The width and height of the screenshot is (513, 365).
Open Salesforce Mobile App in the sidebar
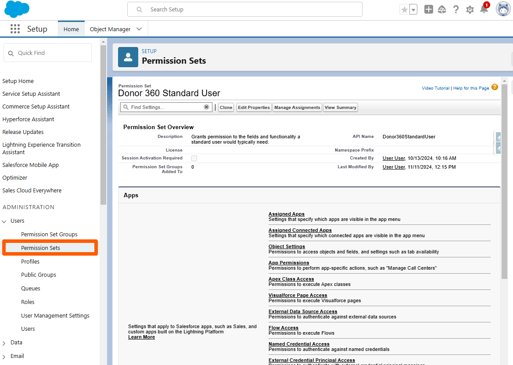tap(30, 165)
